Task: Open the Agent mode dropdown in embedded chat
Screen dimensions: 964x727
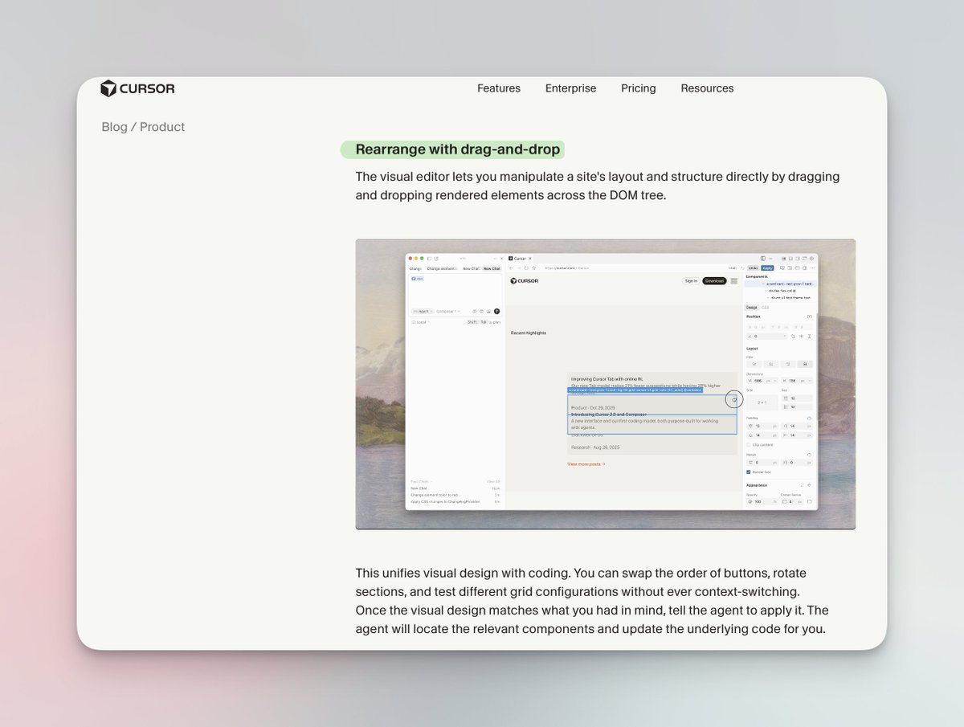Action: click(423, 311)
